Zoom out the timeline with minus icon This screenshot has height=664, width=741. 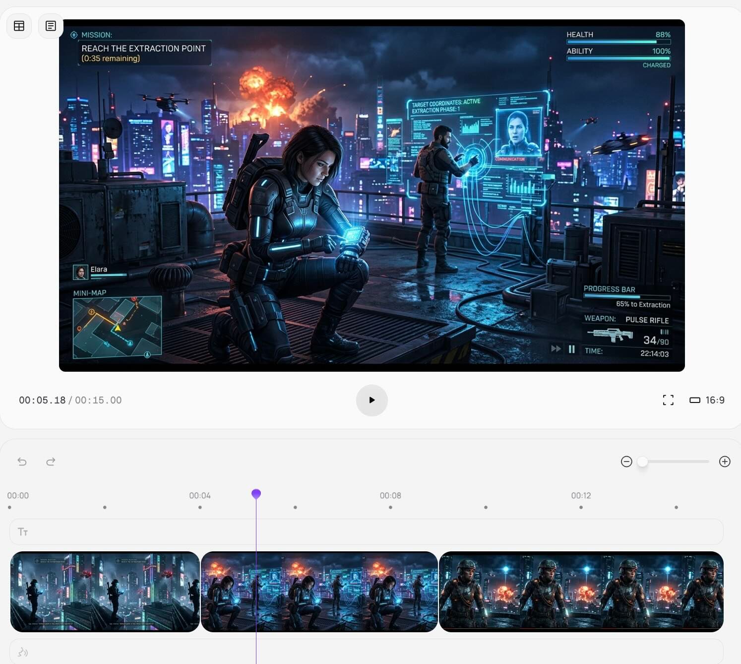(626, 462)
